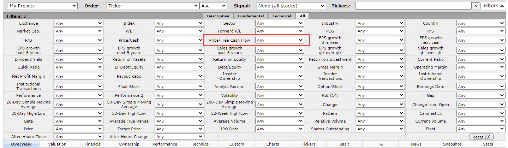Screen dimensions: 508x148
Task: Switch to the Fundamental filter tab
Action: (x=251, y=16)
